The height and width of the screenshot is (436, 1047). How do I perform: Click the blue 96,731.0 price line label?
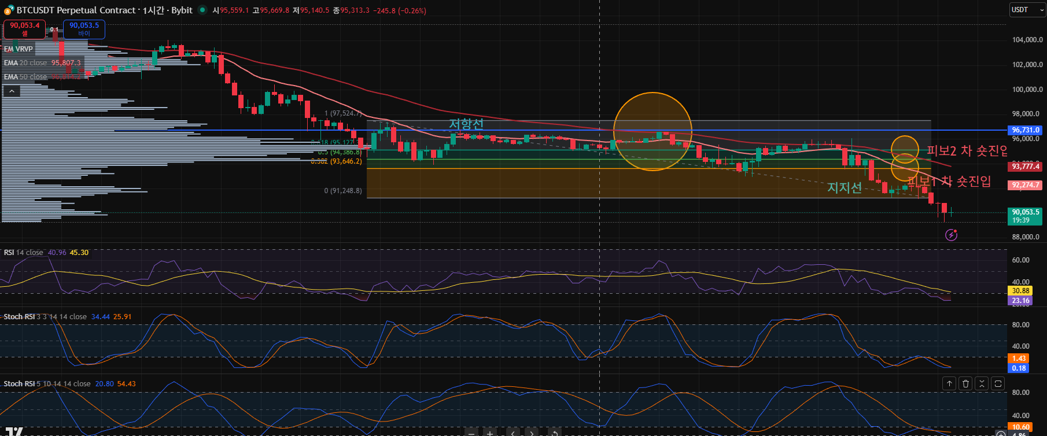1026,130
